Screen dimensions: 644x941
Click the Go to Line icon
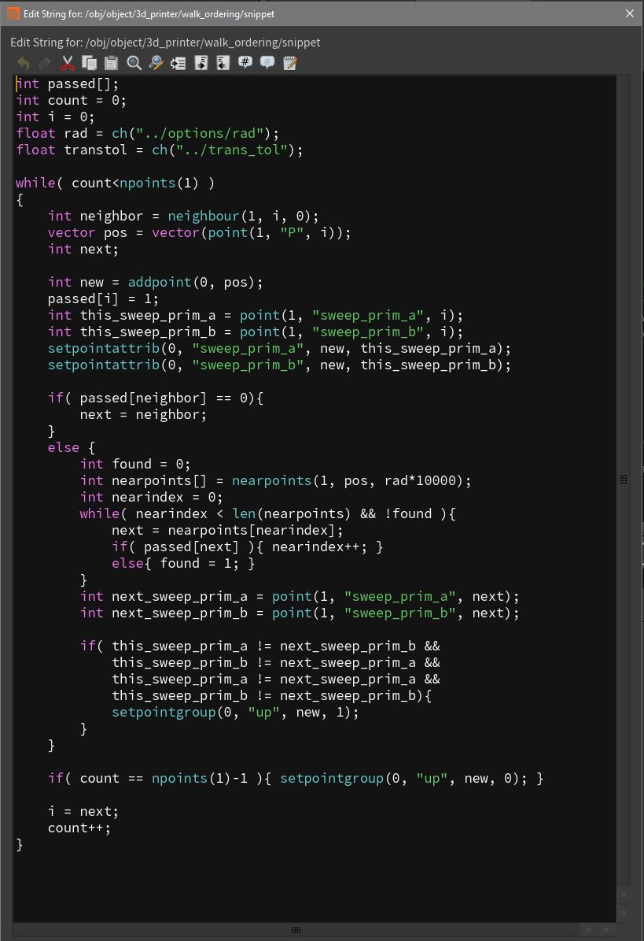click(178, 63)
